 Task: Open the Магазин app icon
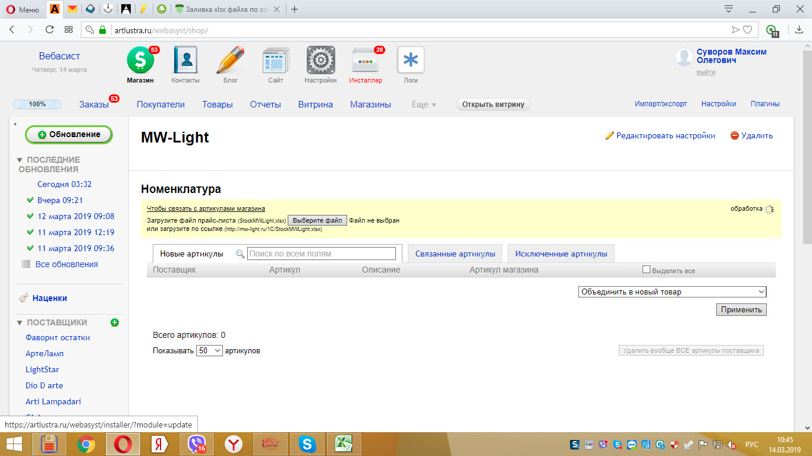coord(140,61)
